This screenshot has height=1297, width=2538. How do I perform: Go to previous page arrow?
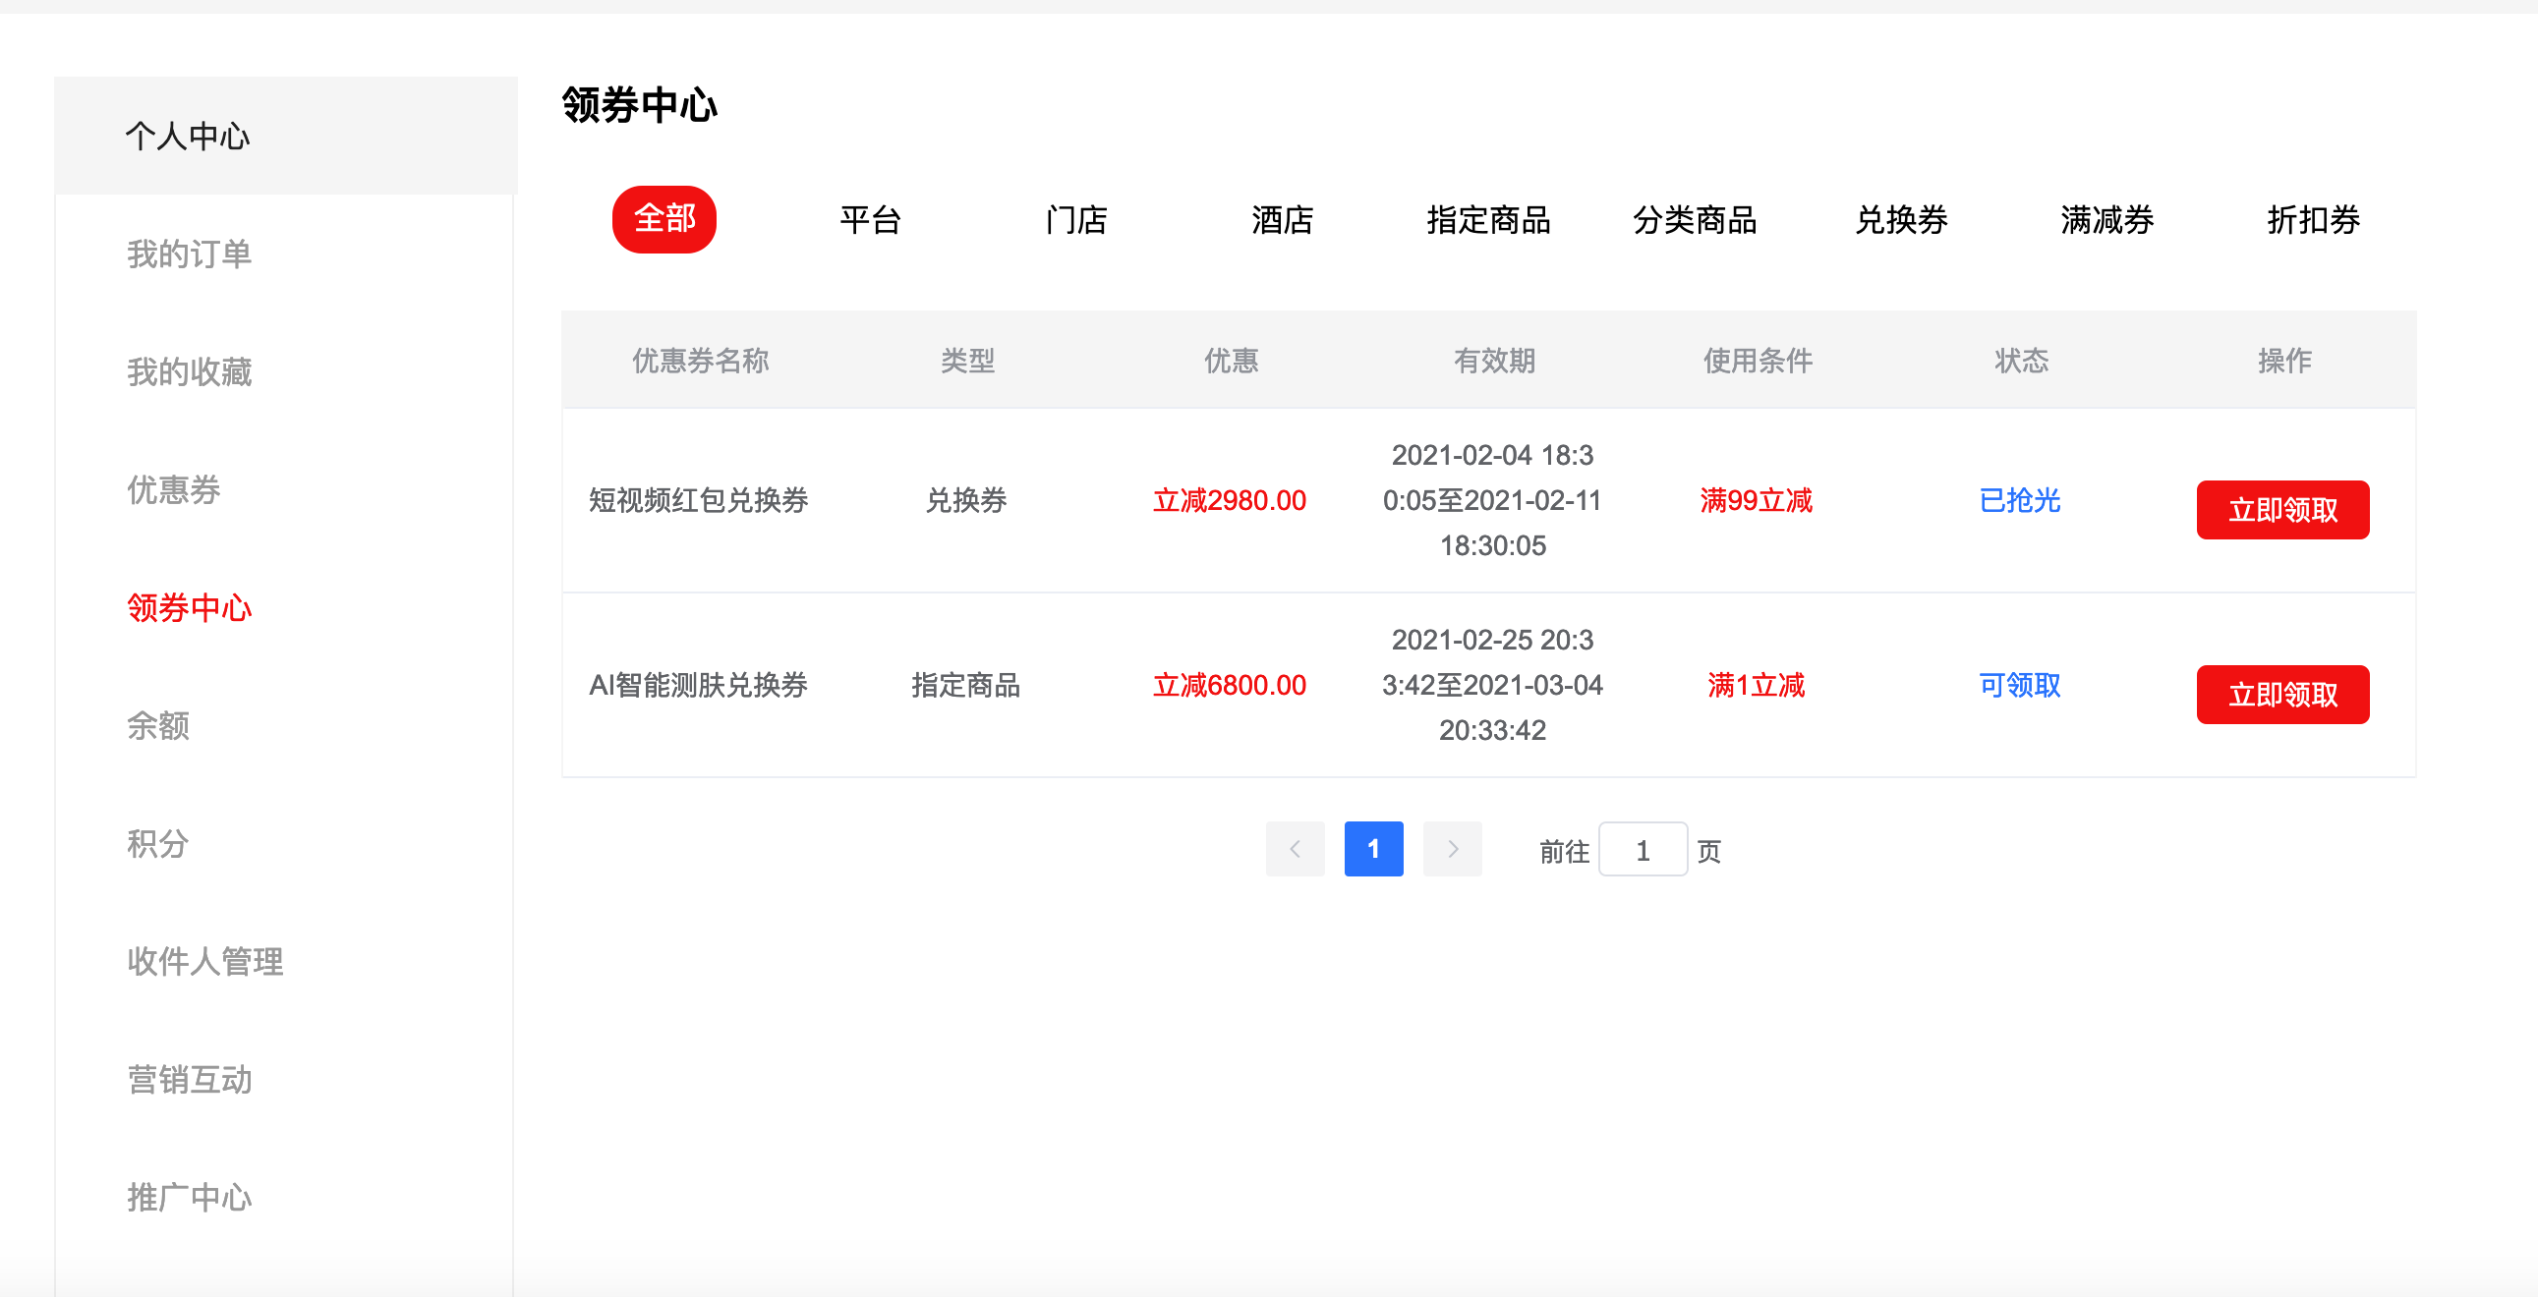click(1295, 849)
